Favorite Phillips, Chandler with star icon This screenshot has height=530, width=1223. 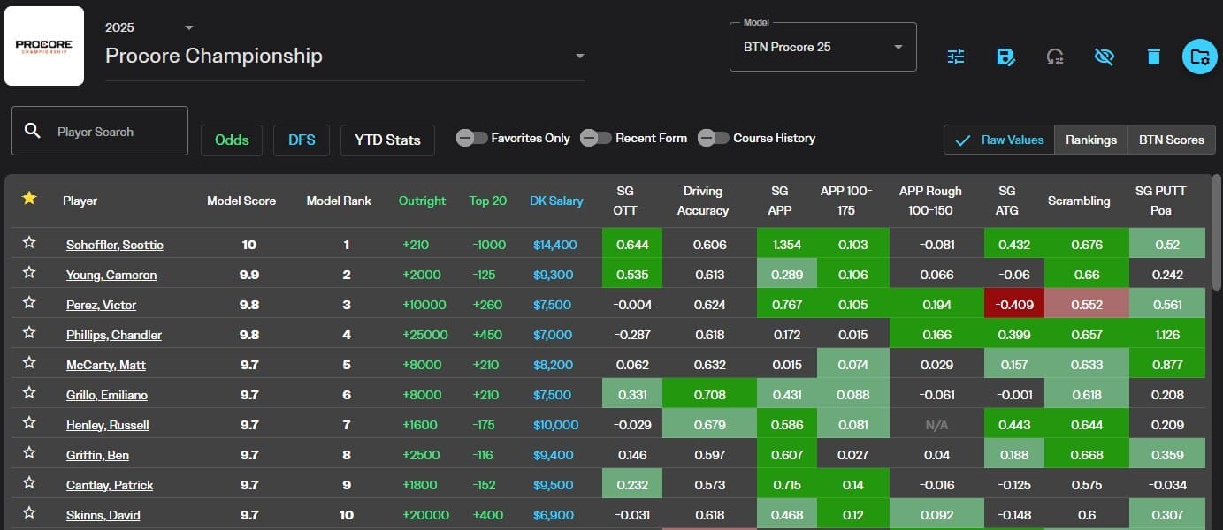(29, 332)
